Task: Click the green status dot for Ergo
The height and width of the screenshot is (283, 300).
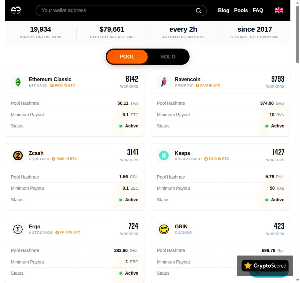Action: (120, 273)
